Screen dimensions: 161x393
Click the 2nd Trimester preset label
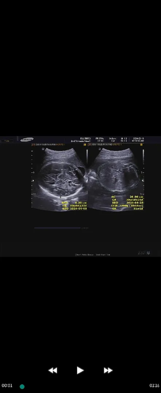pyautogui.click(x=80, y=141)
